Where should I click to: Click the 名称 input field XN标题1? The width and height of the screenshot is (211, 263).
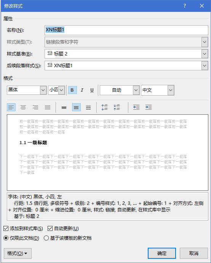(126, 30)
